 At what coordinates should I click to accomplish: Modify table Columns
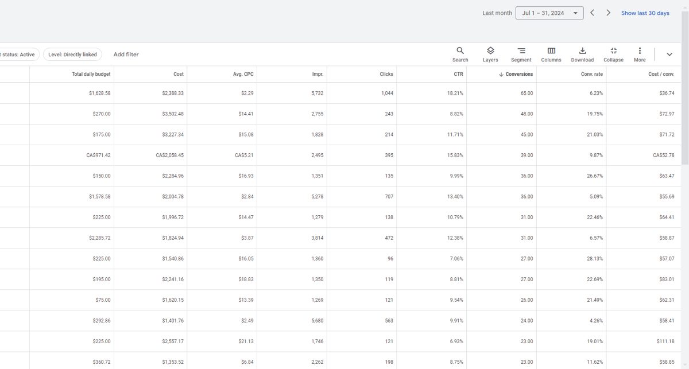click(x=551, y=55)
